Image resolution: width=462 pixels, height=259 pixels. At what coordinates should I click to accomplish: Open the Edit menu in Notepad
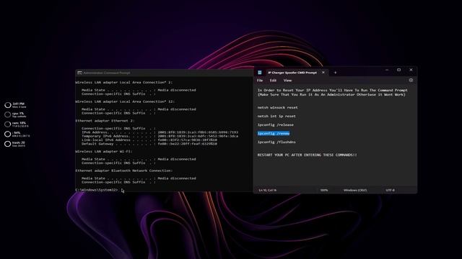273,81
